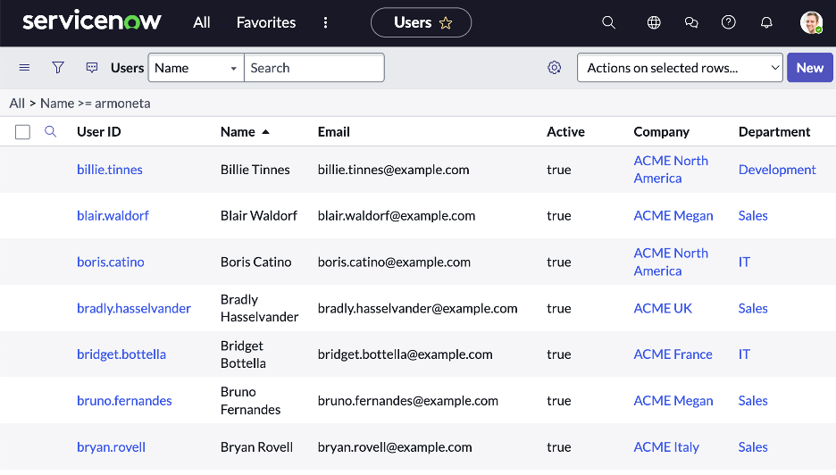The image size is (836, 475).
Task: Open Sales department for Bradly Hasselvander
Action: pos(753,308)
